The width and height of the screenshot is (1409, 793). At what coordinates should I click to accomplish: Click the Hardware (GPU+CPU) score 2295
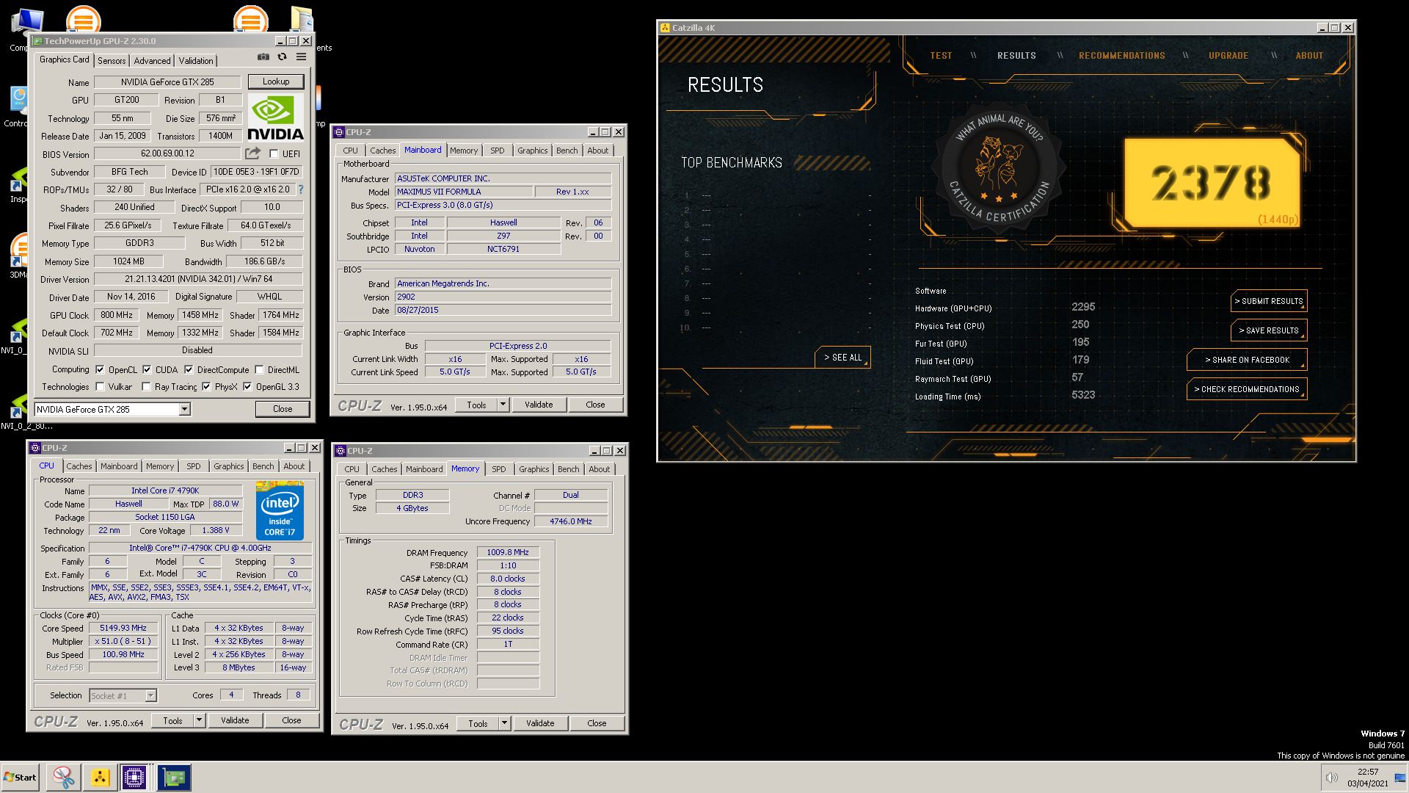pos(1083,307)
